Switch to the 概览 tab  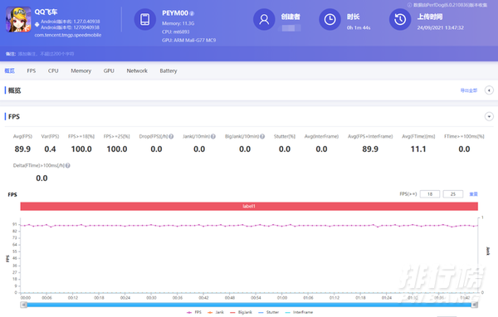pos(9,71)
